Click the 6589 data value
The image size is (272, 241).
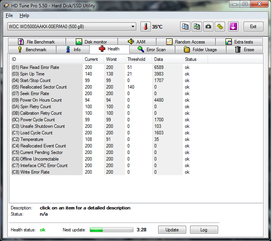(x=159, y=67)
